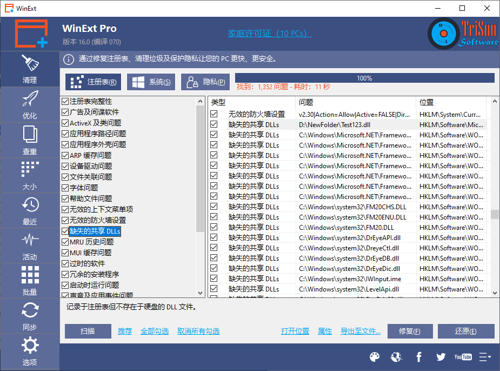This screenshot has height=371, width=500.
Task: Open the bottom-right menu dropdown icon
Action: click(x=485, y=357)
